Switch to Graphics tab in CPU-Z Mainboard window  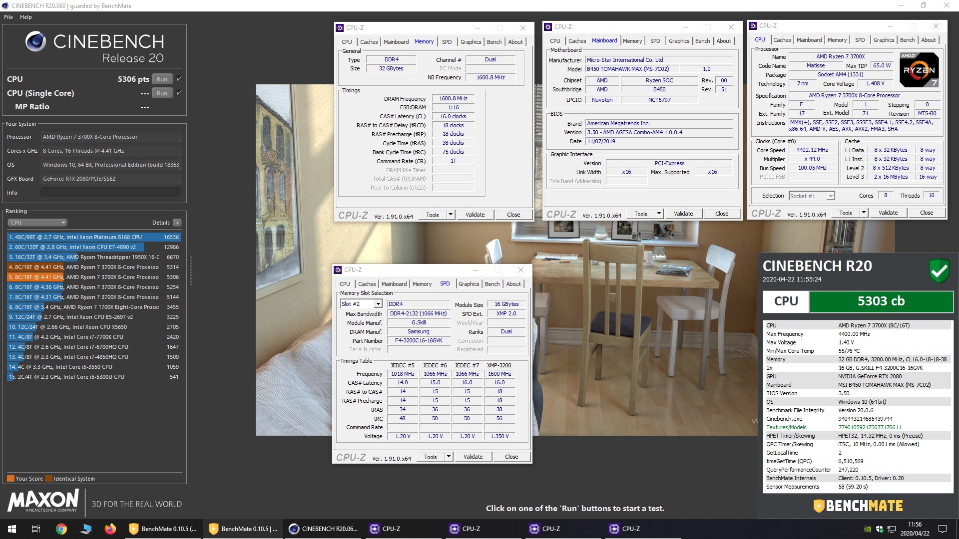(x=679, y=41)
